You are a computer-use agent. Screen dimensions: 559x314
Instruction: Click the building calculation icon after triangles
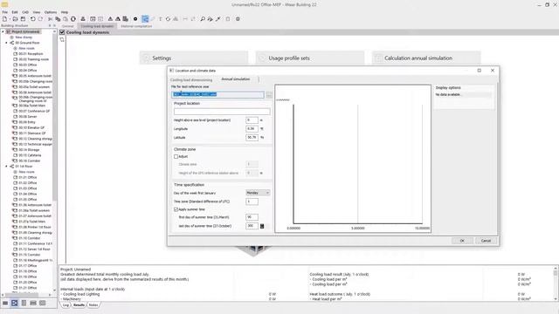point(125,19)
